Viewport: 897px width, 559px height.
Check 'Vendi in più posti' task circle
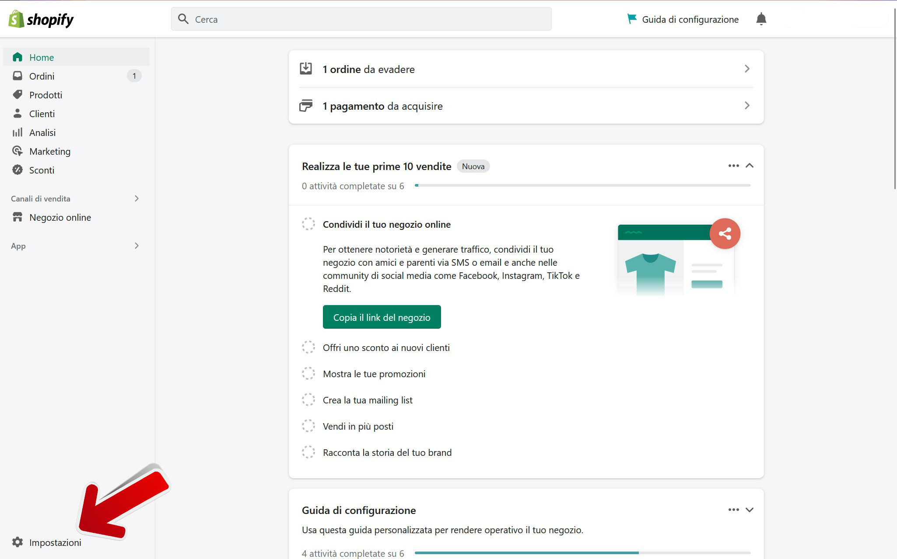[x=308, y=426]
